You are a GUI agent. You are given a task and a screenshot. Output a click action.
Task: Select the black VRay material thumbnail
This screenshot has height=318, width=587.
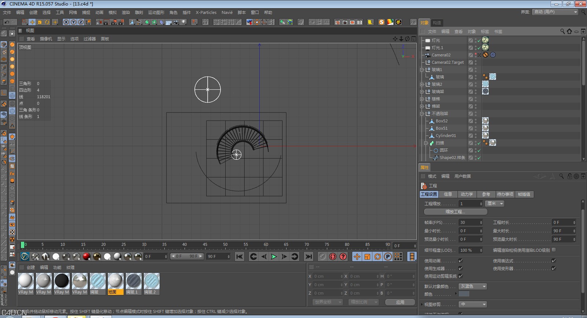(x=62, y=281)
